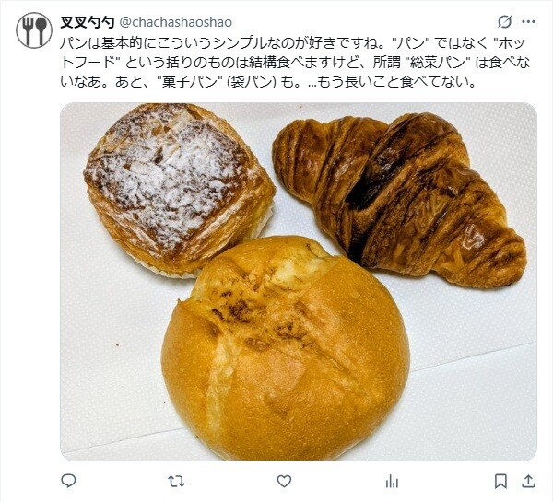Open the 叉叉勺勺 display name link
This screenshot has height=502, width=553.
click(x=88, y=22)
